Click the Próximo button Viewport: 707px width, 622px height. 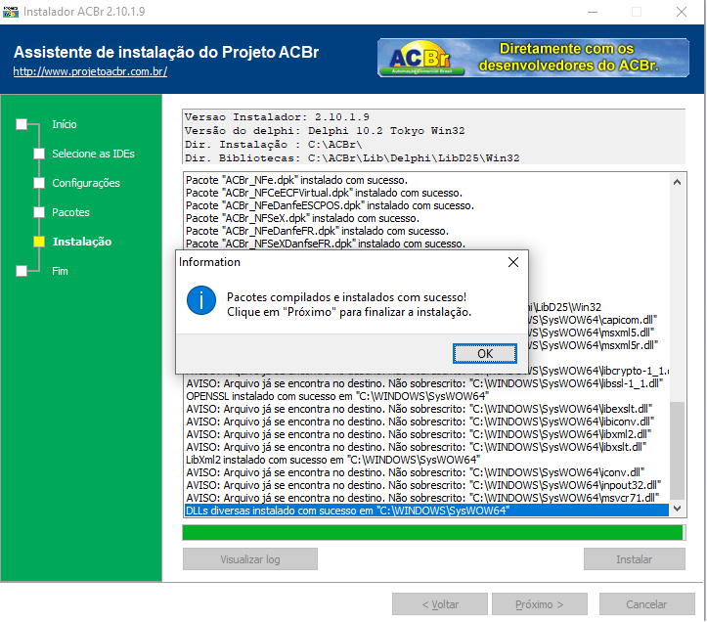[x=540, y=604]
